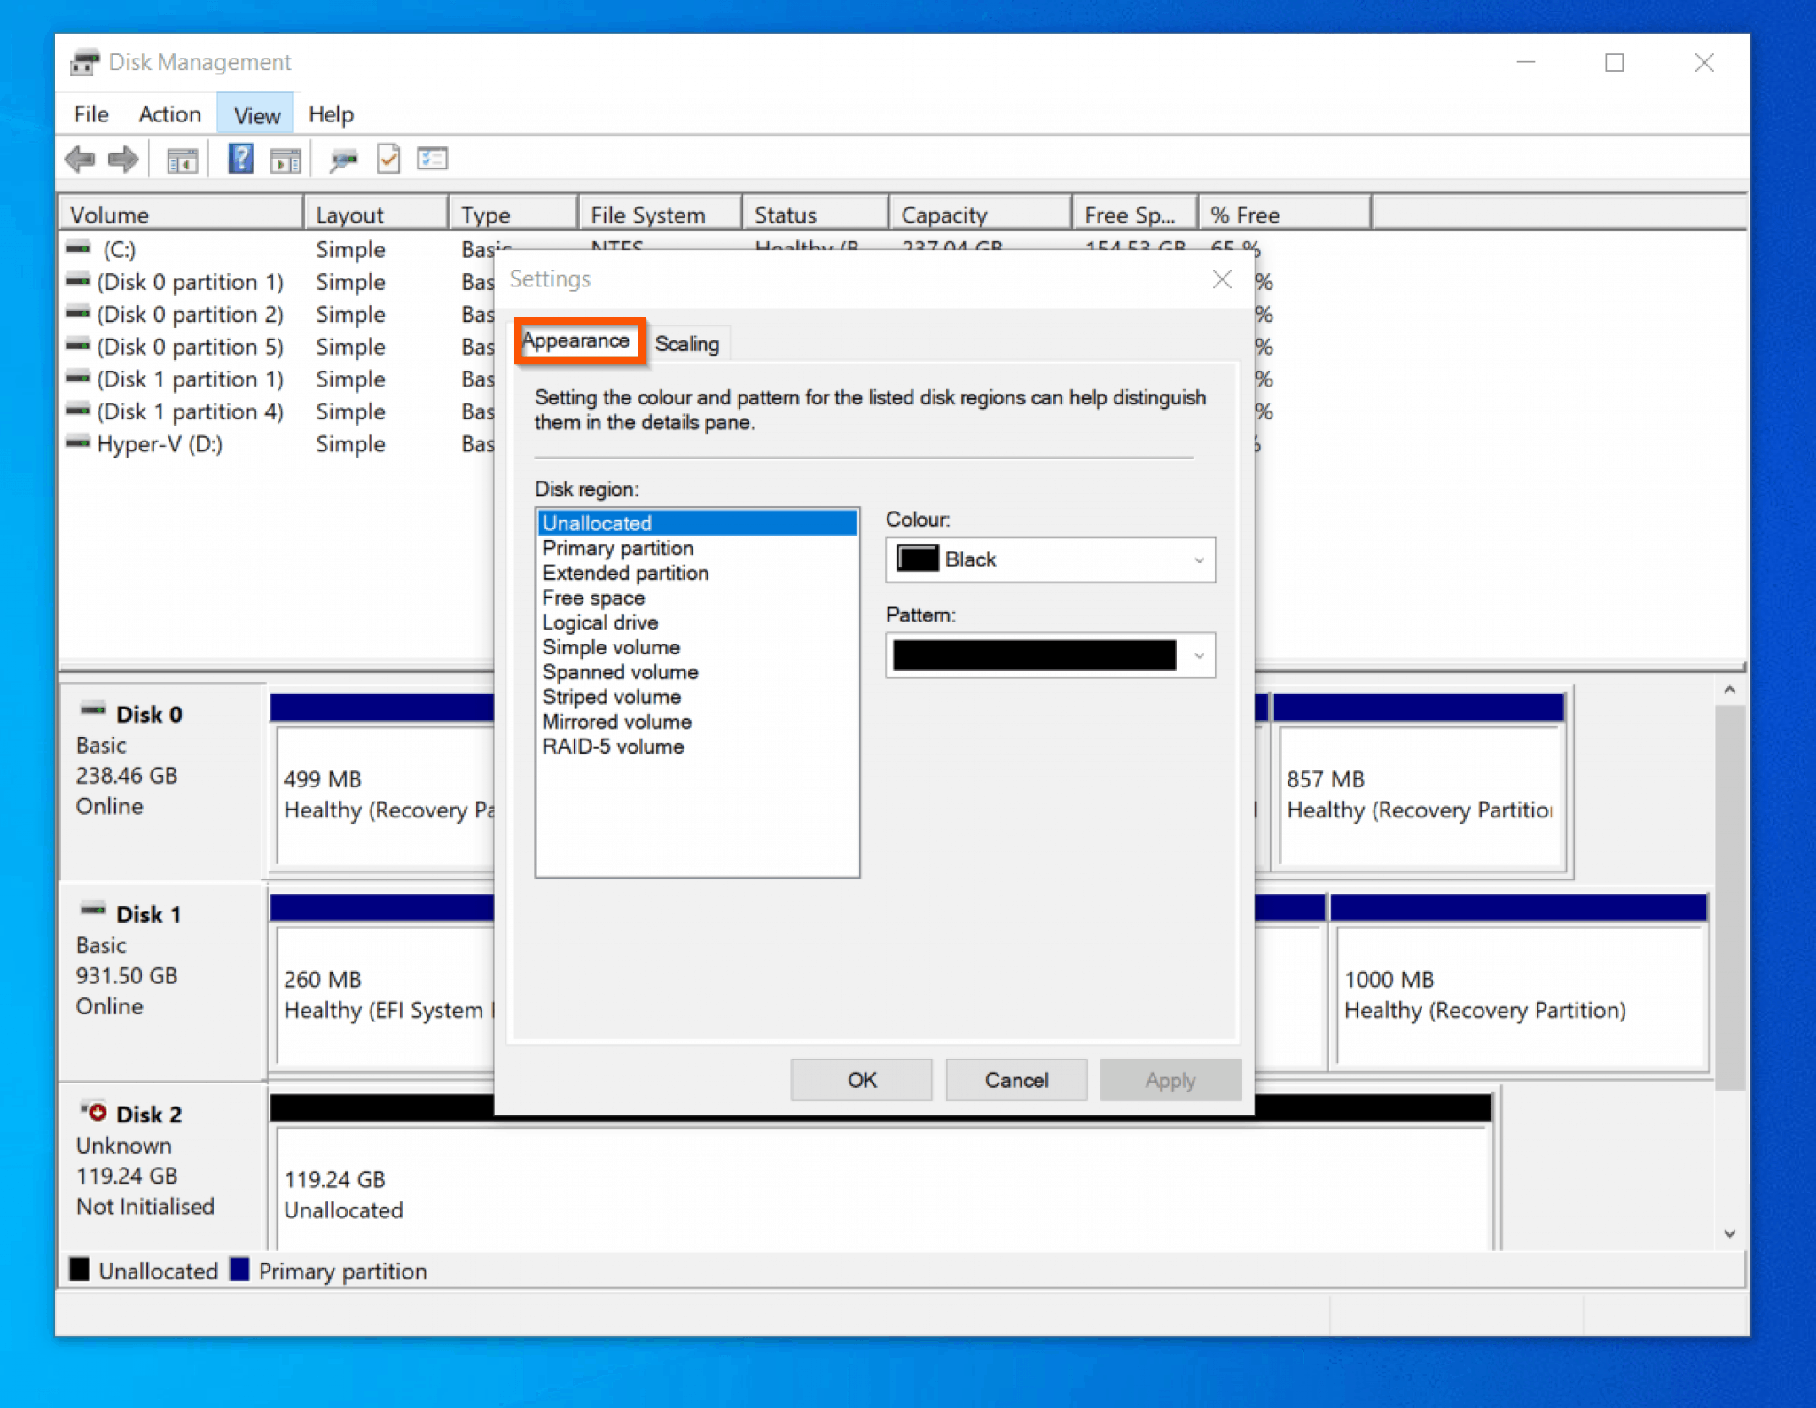Screen dimensions: 1816x1408
Task: Click Show/Hide Console Tree toolbar icon
Action: click(x=182, y=160)
